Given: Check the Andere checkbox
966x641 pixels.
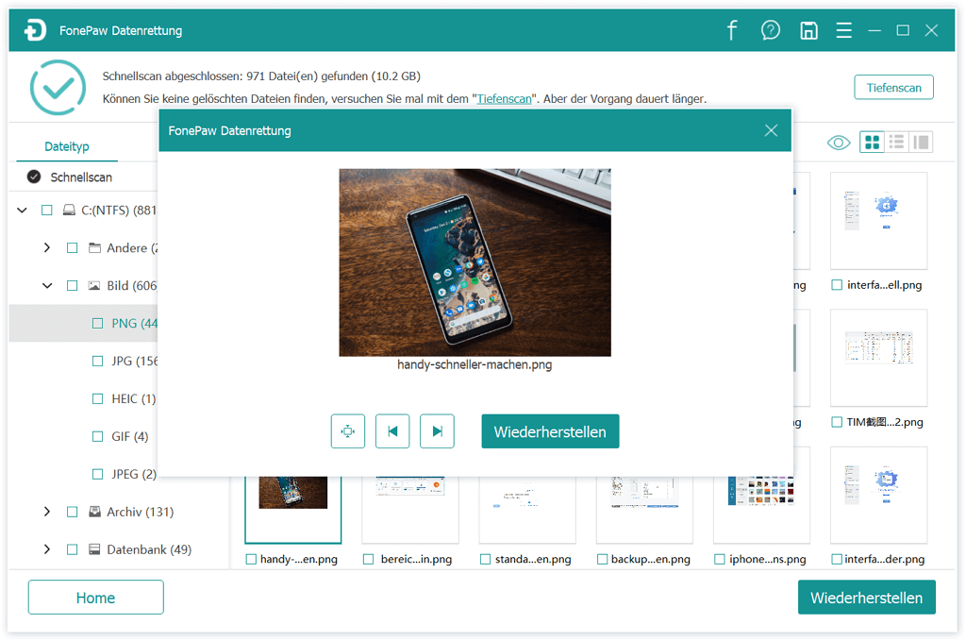Looking at the screenshot, I should (x=72, y=247).
